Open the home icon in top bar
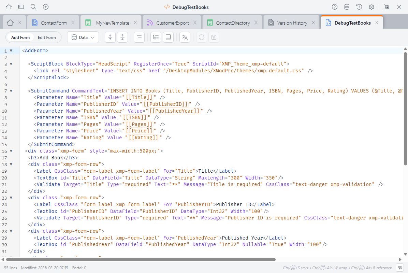Viewport: 408px width, 273px height. pyautogui.click(x=9, y=7)
